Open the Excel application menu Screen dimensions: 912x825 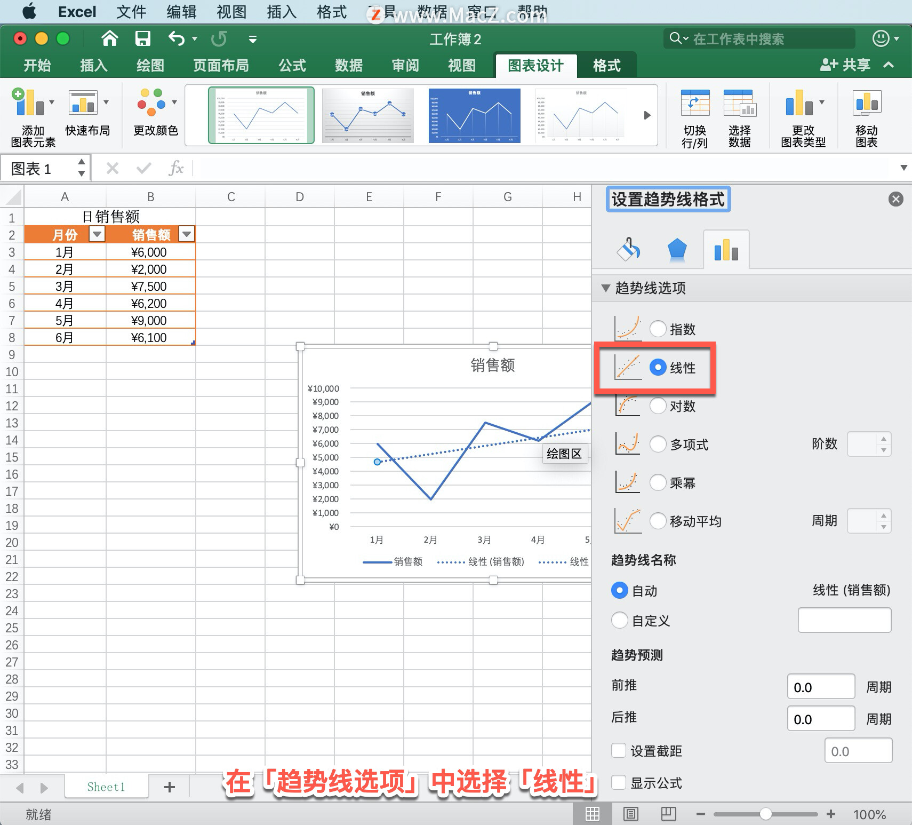[77, 12]
